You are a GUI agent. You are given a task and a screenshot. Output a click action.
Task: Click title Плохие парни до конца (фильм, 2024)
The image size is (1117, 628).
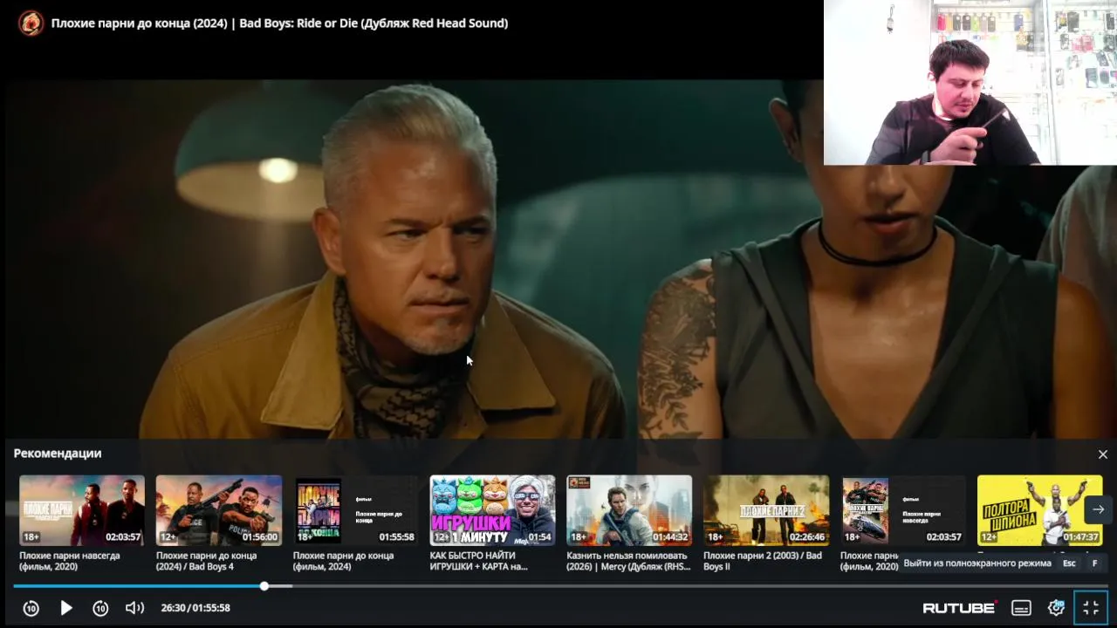pos(344,561)
